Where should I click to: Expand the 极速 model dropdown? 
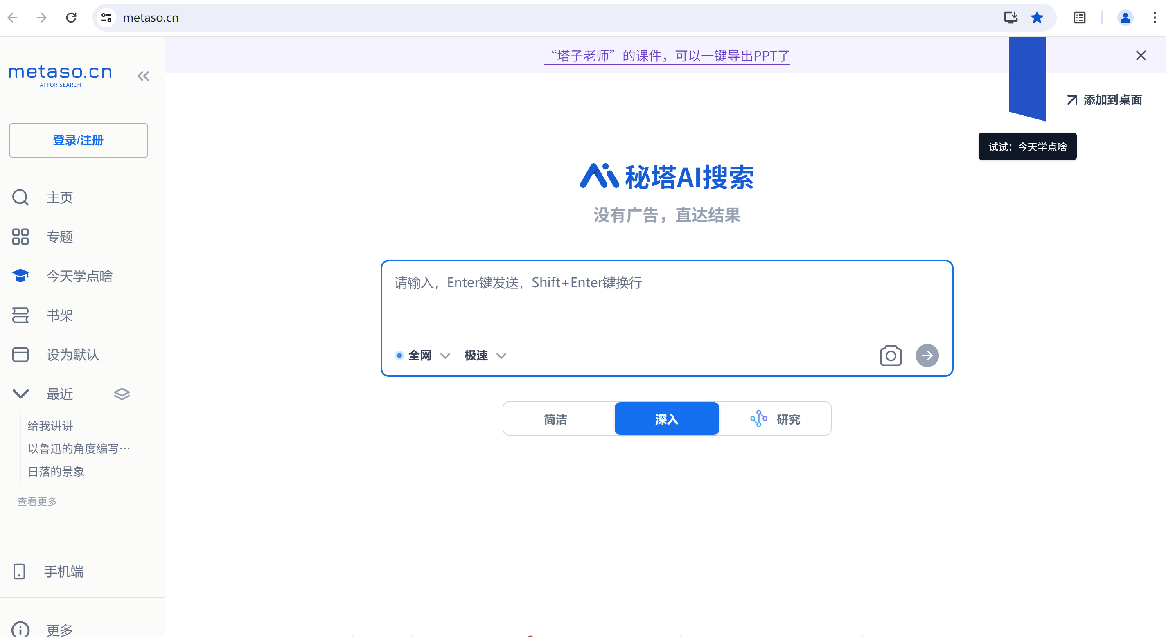(501, 356)
